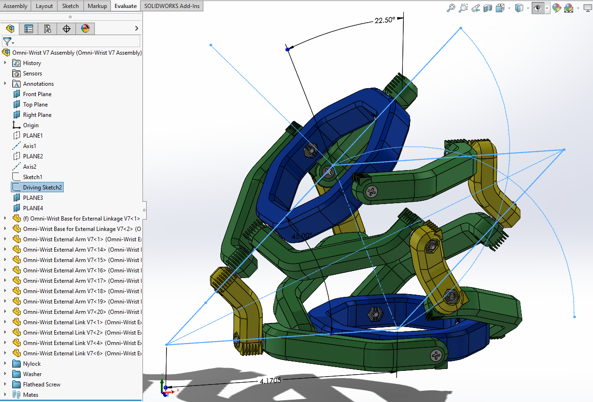Image resolution: width=593 pixels, height=402 pixels.
Task: Select the Front Plane tree item
Action: [37, 94]
